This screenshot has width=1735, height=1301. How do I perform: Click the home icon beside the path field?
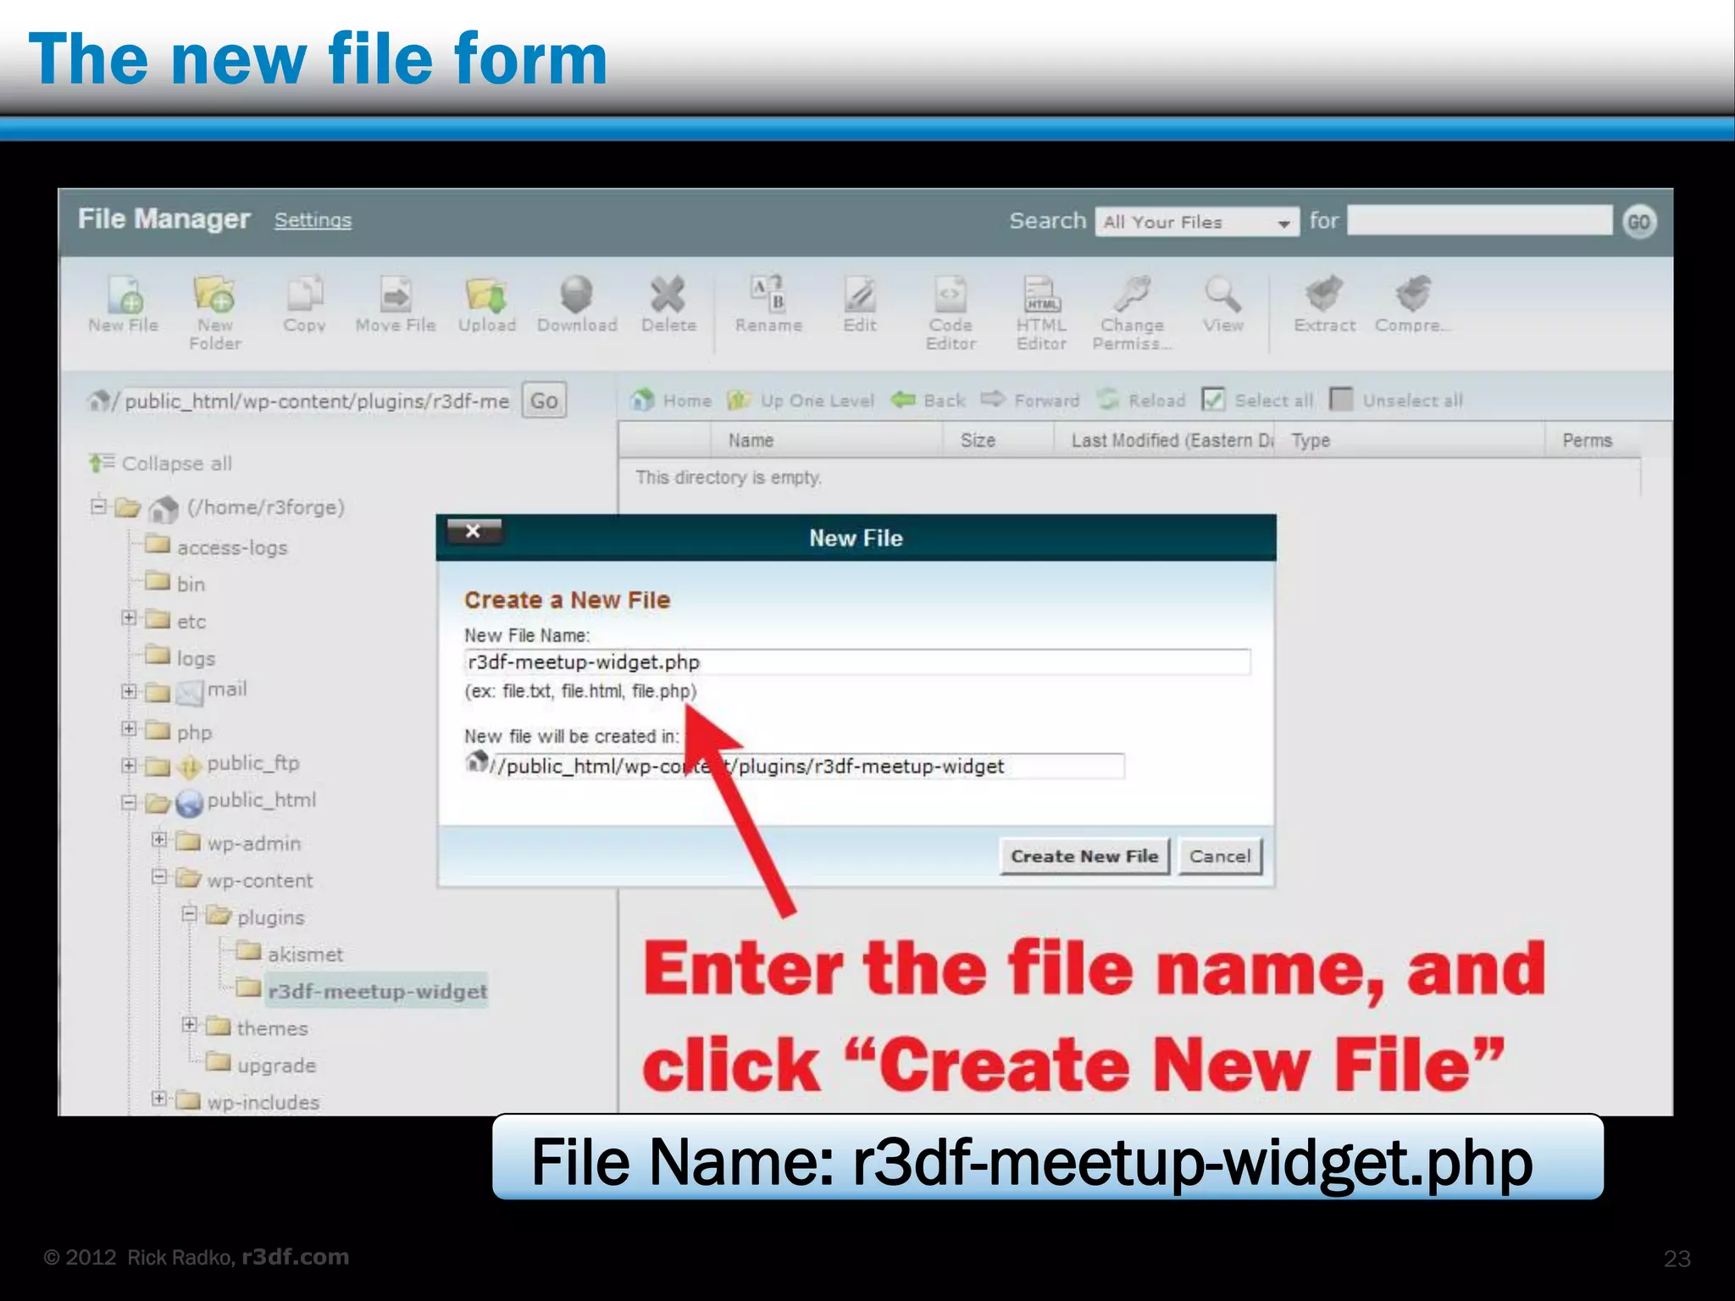(99, 400)
